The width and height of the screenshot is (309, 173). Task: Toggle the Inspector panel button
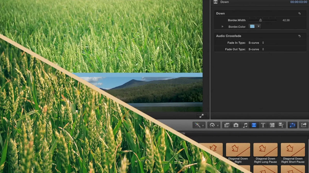(293, 125)
